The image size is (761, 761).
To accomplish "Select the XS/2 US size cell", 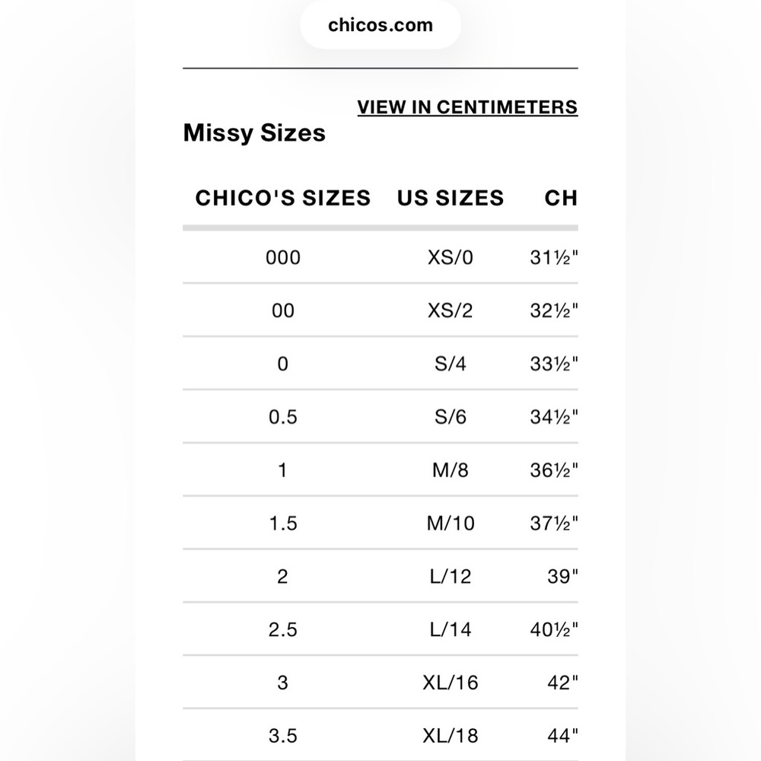I will (x=451, y=310).
